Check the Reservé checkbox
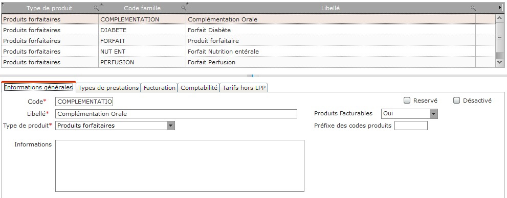 pos(407,101)
